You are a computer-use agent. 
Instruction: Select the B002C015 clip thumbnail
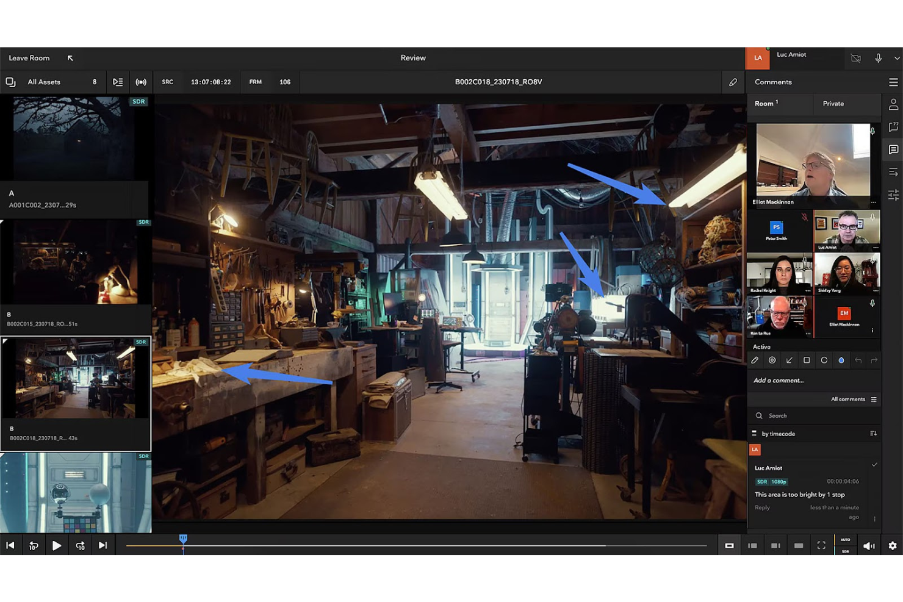coord(76,261)
